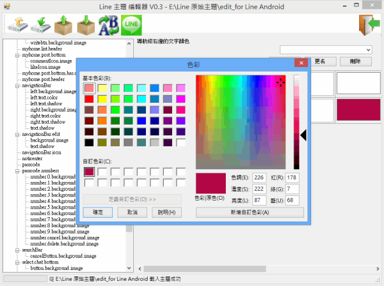Select number.cancel.background.image tree item
Viewport: 384px width, 286px height.
tap(65, 237)
